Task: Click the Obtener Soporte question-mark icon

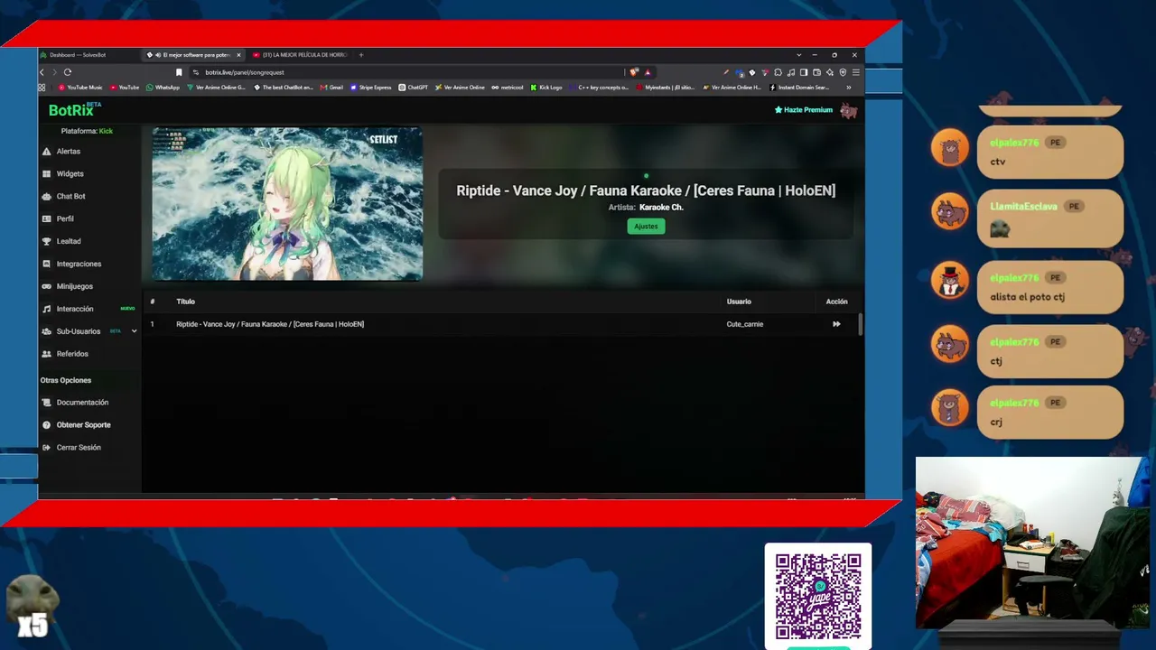Action: pos(47,425)
